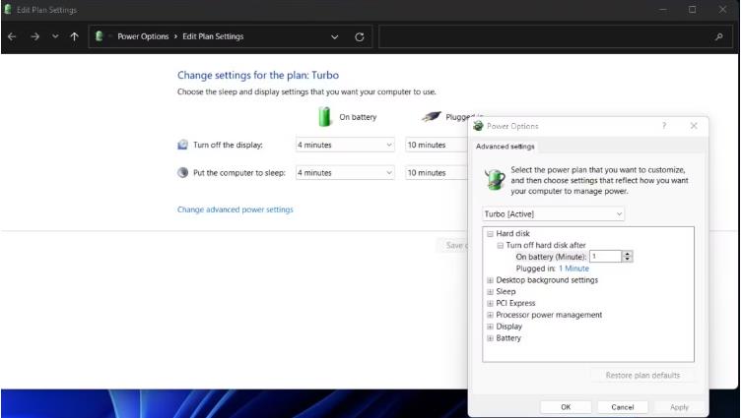
Task: Select the Display tree label
Action: (509, 327)
